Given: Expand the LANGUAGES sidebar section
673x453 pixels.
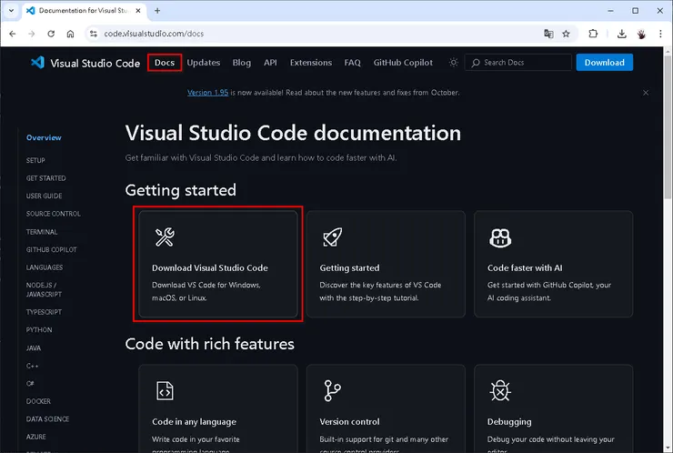Looking at the screenshot, I should coord(45,267).
